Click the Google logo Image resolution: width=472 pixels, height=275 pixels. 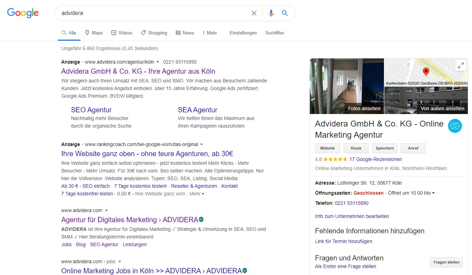pyautogui.click(x=23, y=13)
